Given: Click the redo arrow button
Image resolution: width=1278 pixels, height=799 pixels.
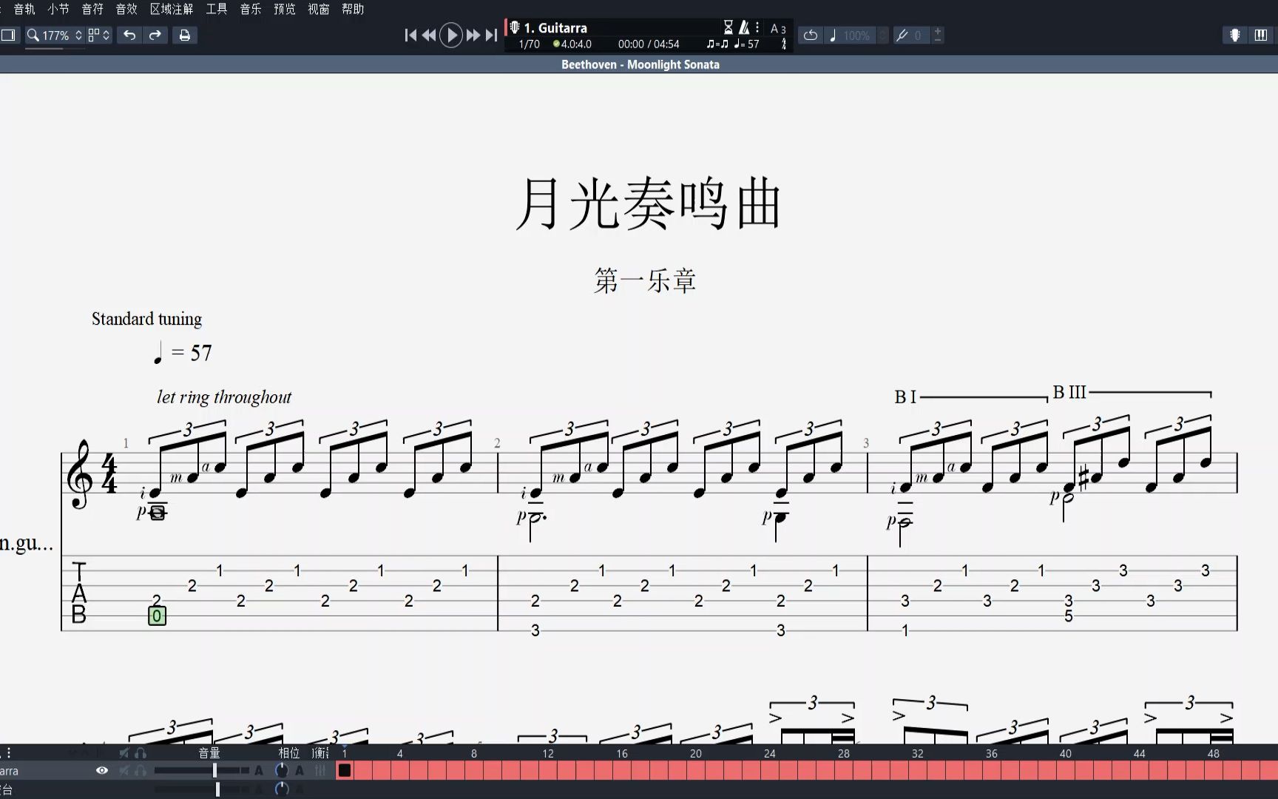Looking at the screenshot, I should tap(155, 35).
